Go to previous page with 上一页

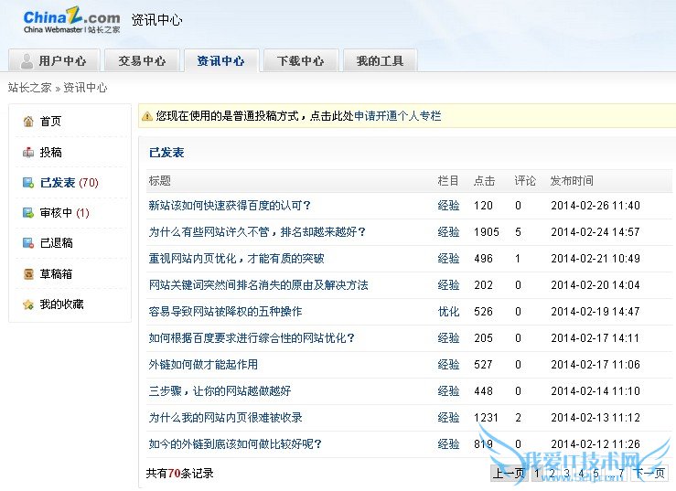[x=509, y=474]
